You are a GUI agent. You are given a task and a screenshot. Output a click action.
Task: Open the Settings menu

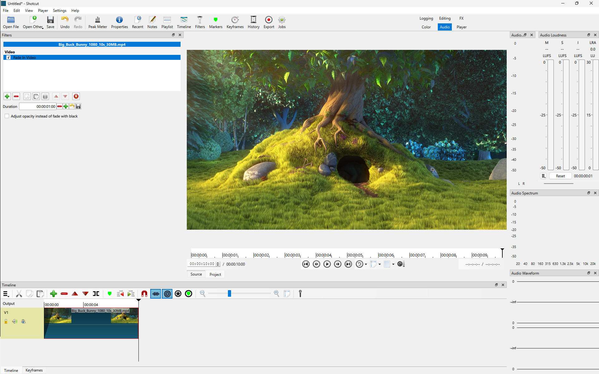(x=59, y=11)
